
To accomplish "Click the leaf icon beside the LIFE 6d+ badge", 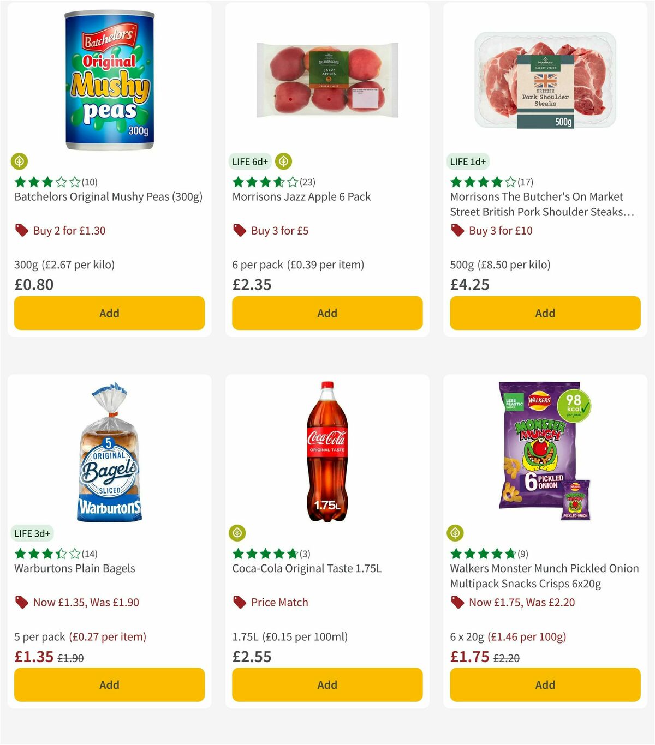I will pyautogui.click(x=283, y=161).
